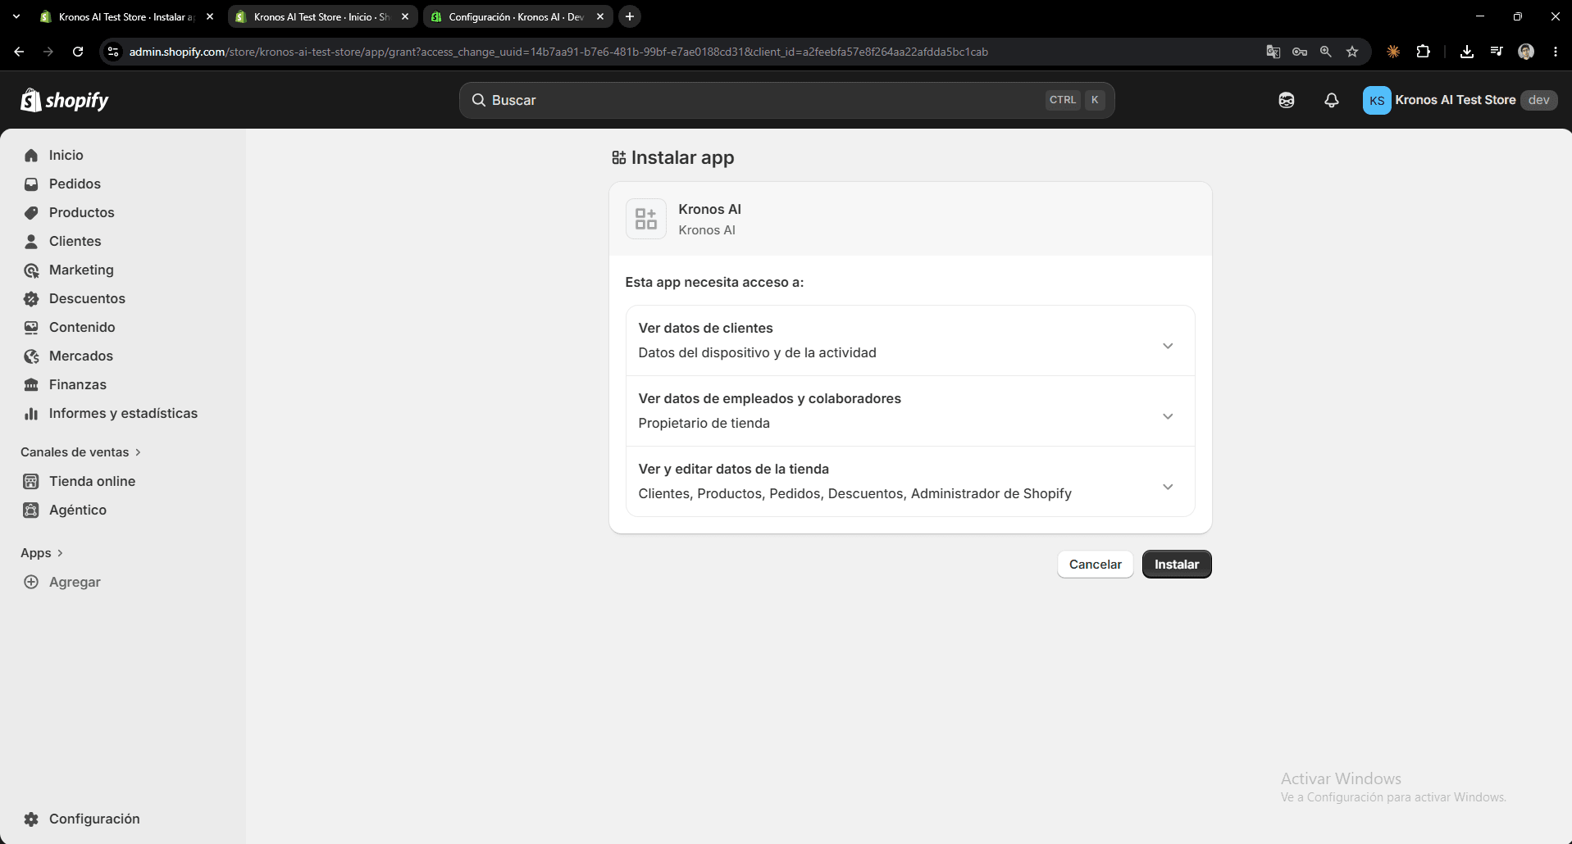Screen dimensions: 1572x844
Task: Click the Marketing target icon
Action: 31,270
